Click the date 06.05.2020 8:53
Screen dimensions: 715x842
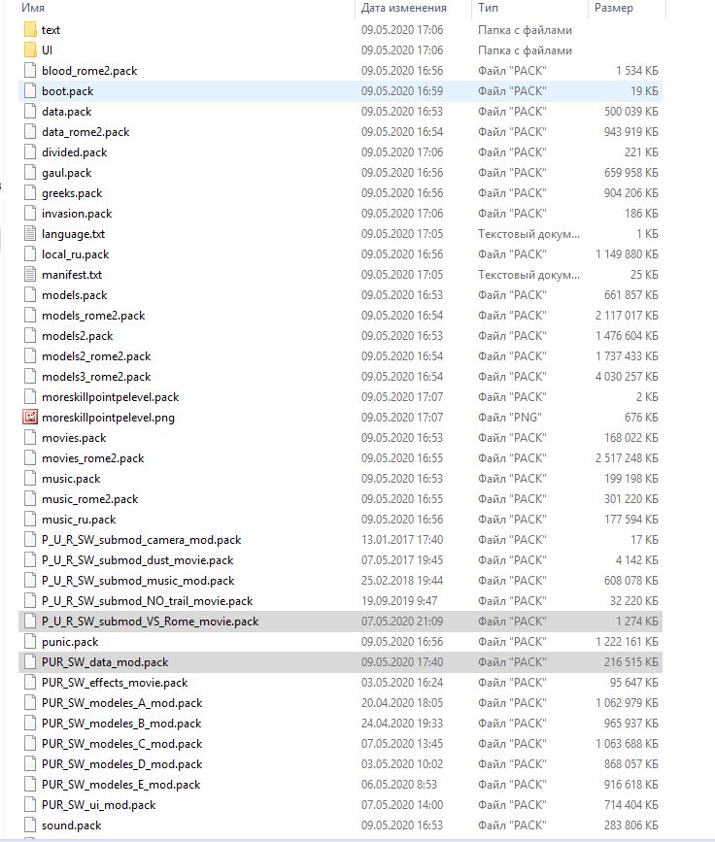(x=399, y=785)
